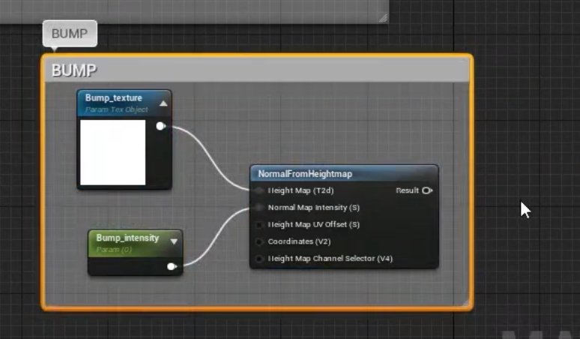Select the Bump_texture node header
This screenshot has width=580, height=339.
pos(124,103)
